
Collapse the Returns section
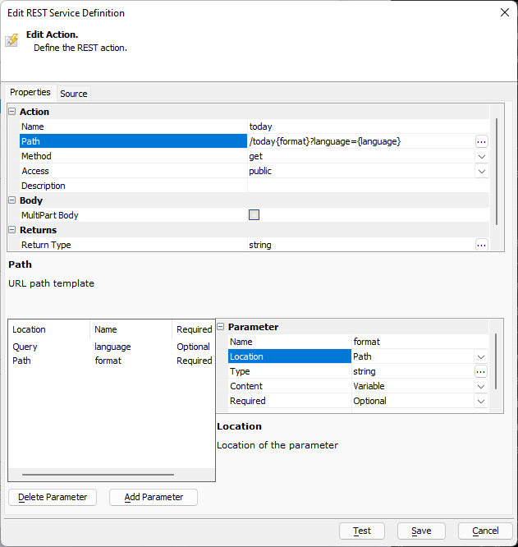[x=12, y=229]
